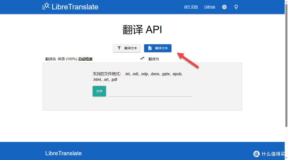Select the 翻译文件 file translation tab
The height and width of the screenshot is (160, 288).
point(158,48)
